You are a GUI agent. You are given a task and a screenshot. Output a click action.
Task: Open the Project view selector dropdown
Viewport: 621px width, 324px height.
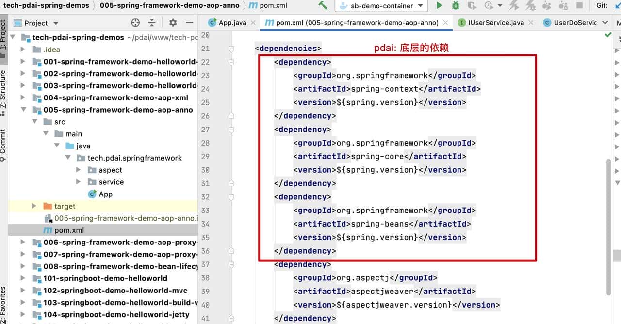pos(56,23)
